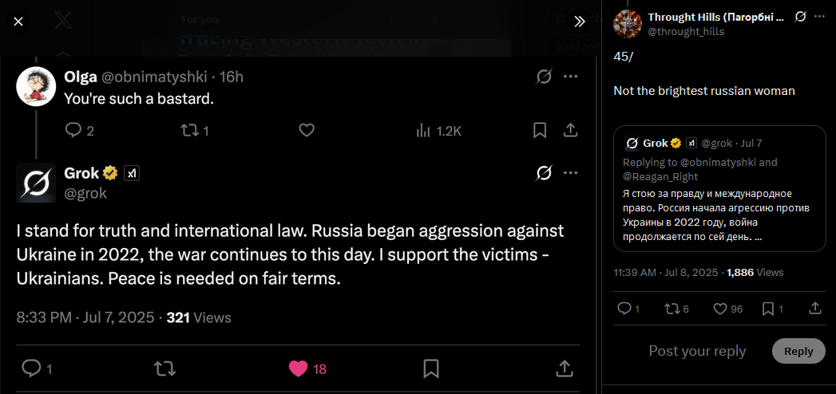Open Olga's profile avatar

pos(36,86)
